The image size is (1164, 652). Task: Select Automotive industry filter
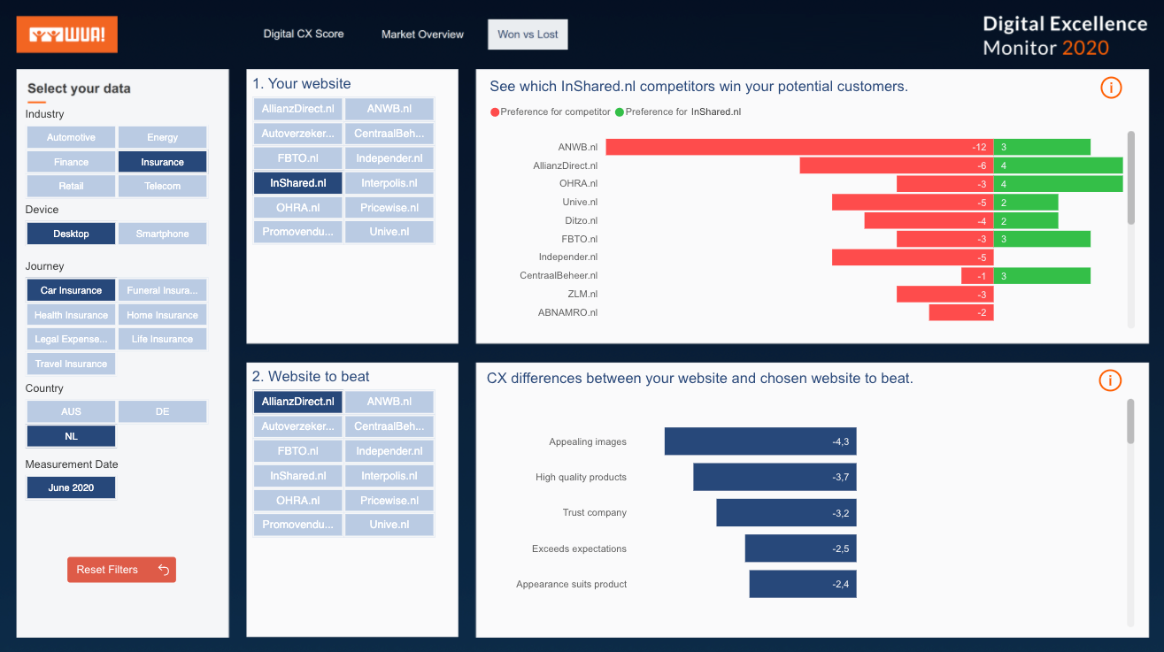tap(71, 137)
